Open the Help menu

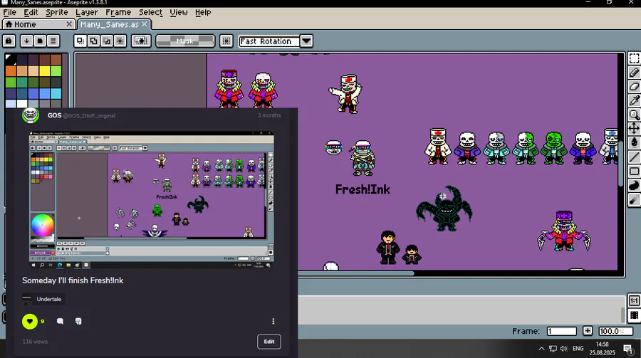(203, 12)
